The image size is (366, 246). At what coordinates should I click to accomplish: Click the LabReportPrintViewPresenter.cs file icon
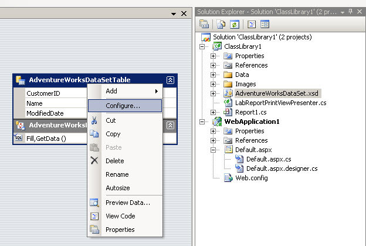[228, 103]
